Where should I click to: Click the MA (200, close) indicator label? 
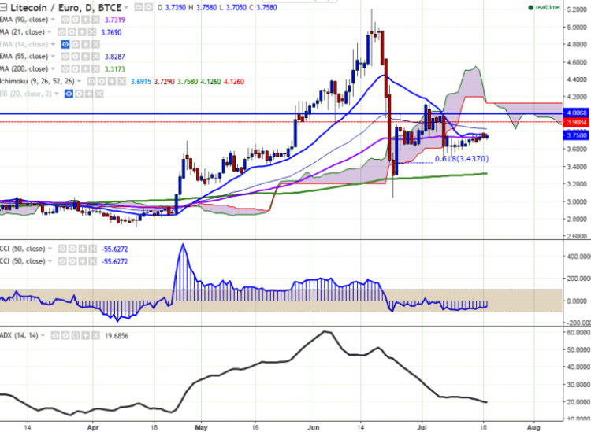(25, 69)
